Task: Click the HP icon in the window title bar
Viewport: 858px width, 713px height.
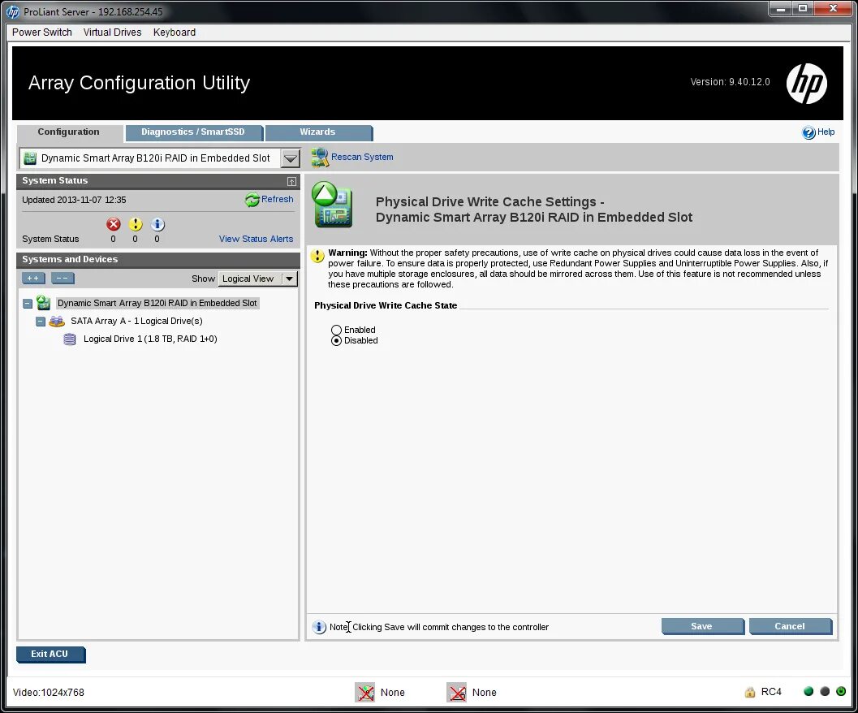Action: pyautogui.click(x=13, y=11)
